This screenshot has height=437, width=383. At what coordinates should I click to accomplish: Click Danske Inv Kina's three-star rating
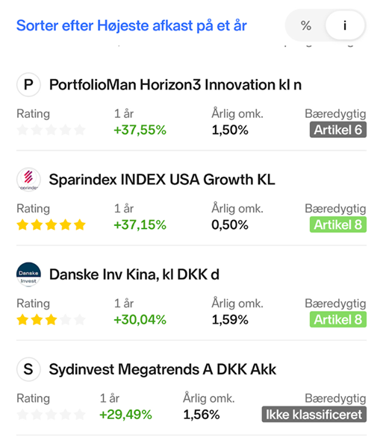pos(51,320)
